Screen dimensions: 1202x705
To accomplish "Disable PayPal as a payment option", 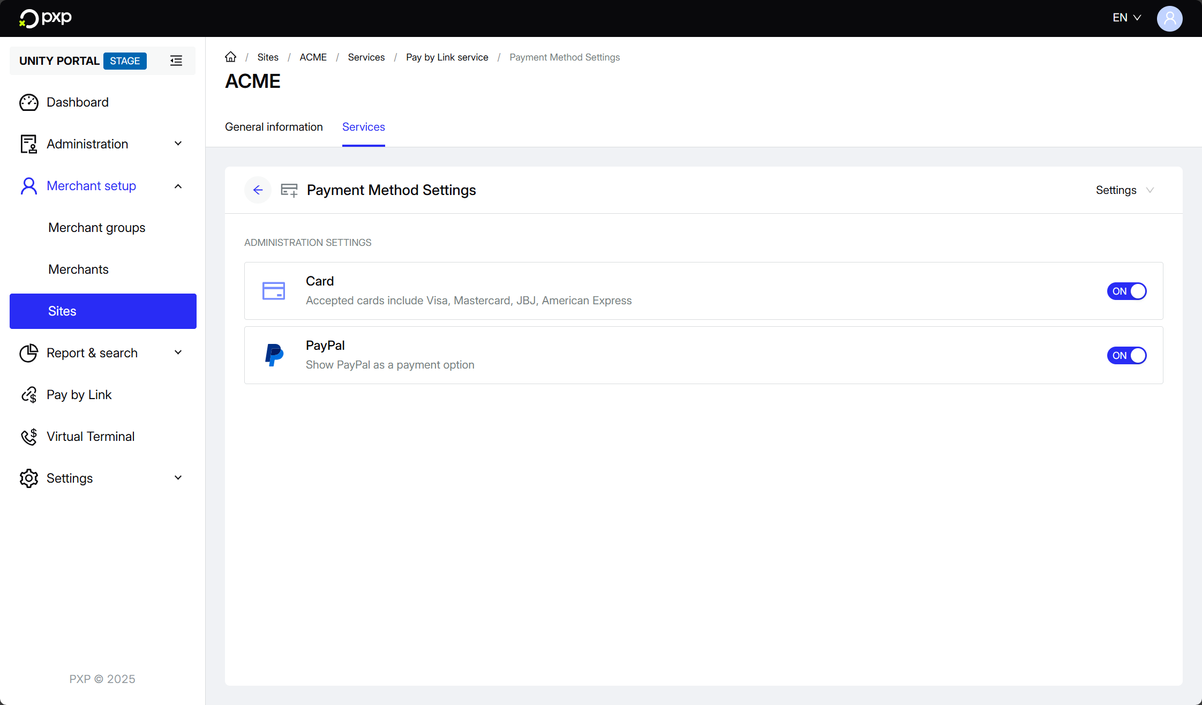I will [x=1126, y=355].
